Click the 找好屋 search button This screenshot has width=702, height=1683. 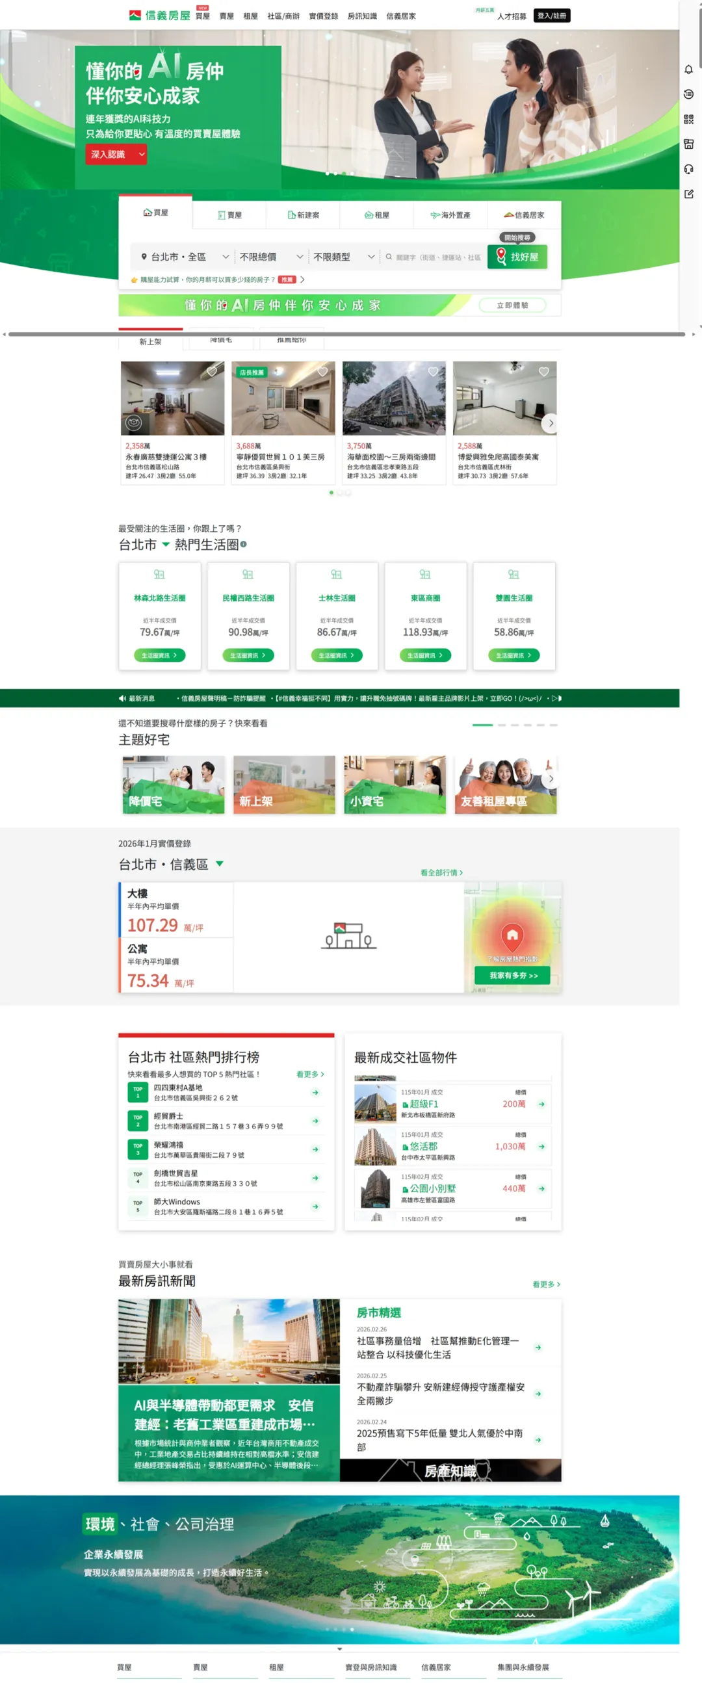tap(517, 257)
